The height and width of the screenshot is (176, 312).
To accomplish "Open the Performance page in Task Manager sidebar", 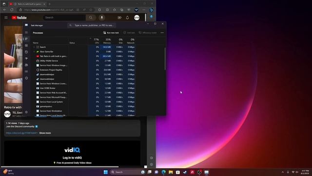I will click(x=26, y=45).
